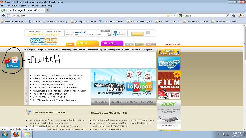Screen dimensions: 246x138
Task: Bookmark page with the star icon
Action: 168,16
